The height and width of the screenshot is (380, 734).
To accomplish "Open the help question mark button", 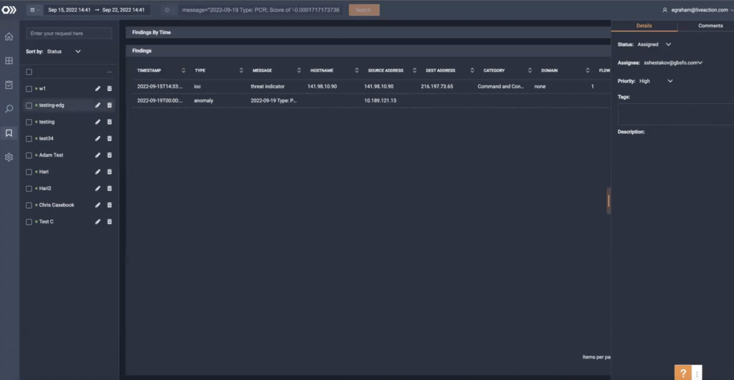I will pos(683,373).
